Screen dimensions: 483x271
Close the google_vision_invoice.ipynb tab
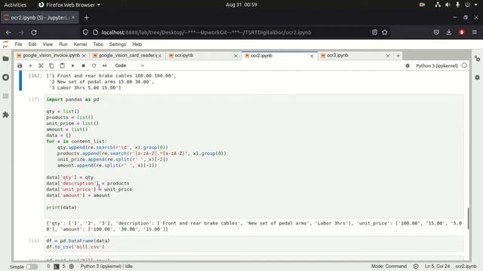pyautogui.click(x=84, y=56)
